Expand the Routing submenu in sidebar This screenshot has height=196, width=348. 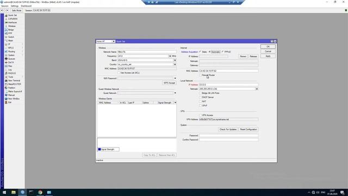(x=23, y=52)
